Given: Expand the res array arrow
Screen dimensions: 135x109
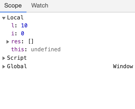Looking at the screenshot, I should 8,42.
